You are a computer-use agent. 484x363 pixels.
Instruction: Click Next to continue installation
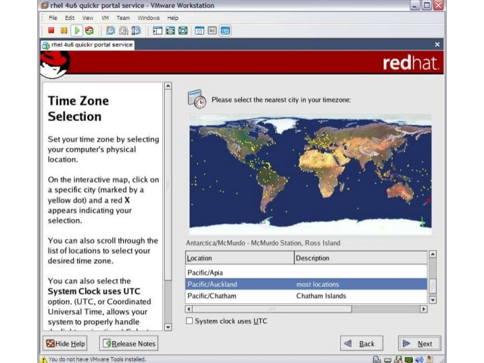click(420, 343)
